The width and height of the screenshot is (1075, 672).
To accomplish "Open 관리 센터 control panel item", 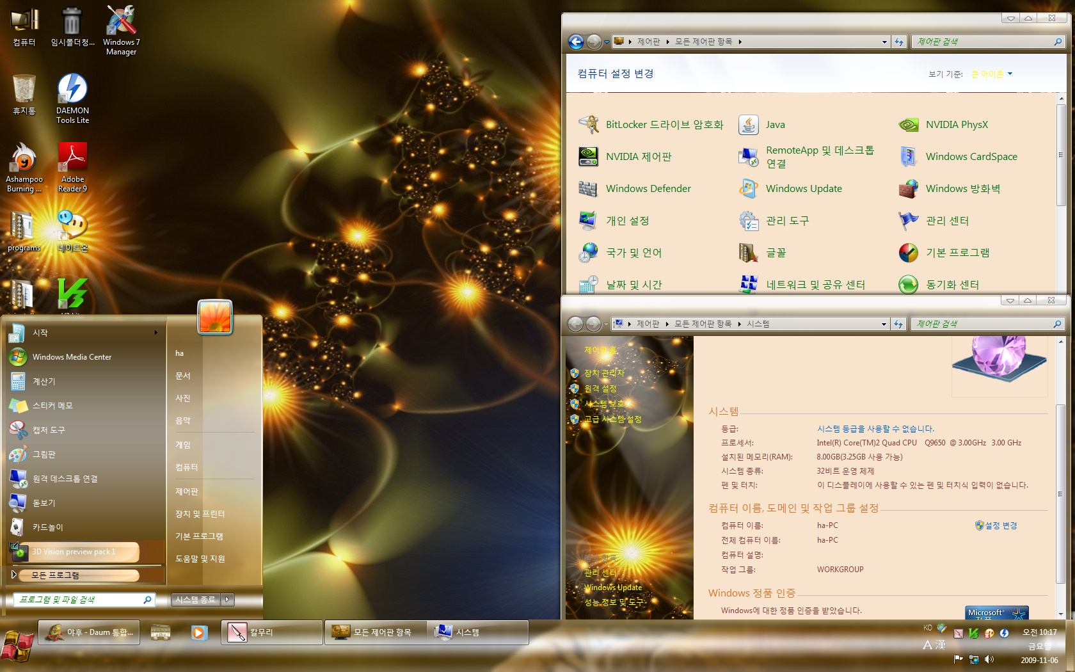I will coord(933,221).
